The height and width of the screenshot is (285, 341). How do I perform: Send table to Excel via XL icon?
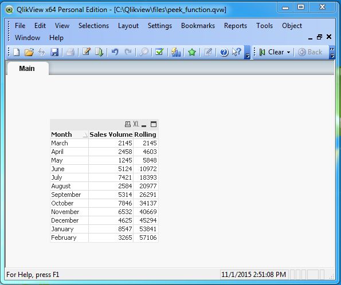(136, 124)
